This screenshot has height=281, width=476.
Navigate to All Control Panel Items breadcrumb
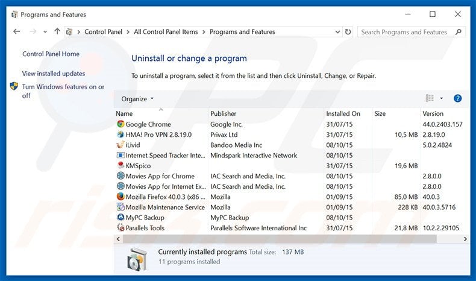coord(166,32)
